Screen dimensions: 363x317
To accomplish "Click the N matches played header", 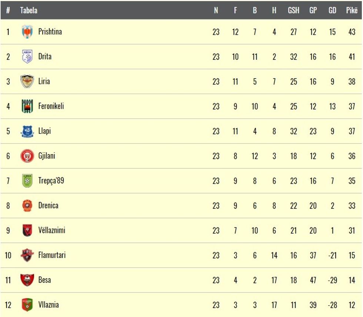I will pyautogui.click(x=216, y=10).
